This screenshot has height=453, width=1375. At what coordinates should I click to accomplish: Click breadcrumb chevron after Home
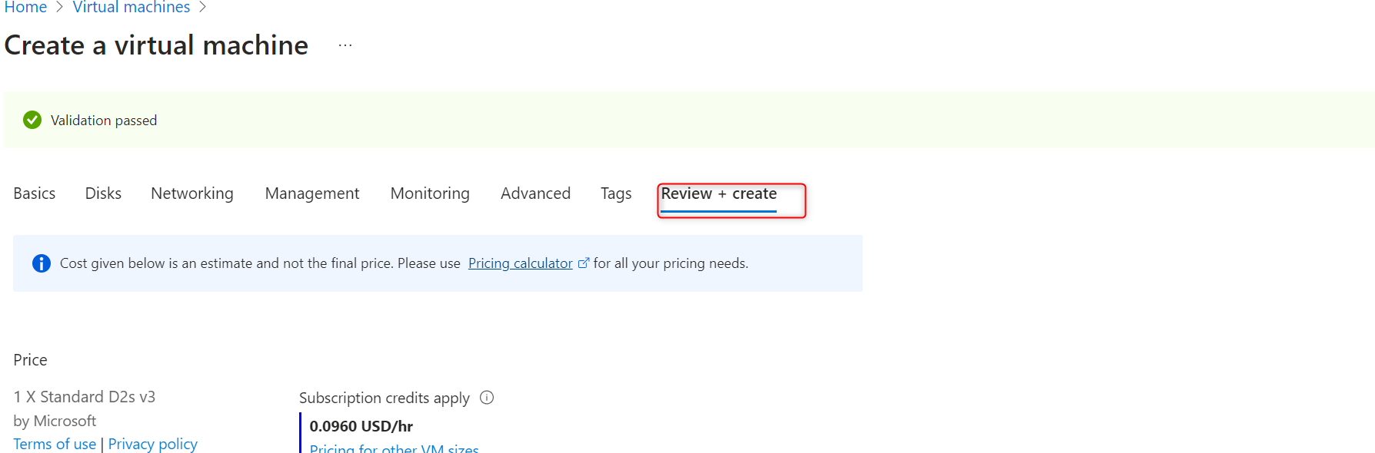pos(59,8)
